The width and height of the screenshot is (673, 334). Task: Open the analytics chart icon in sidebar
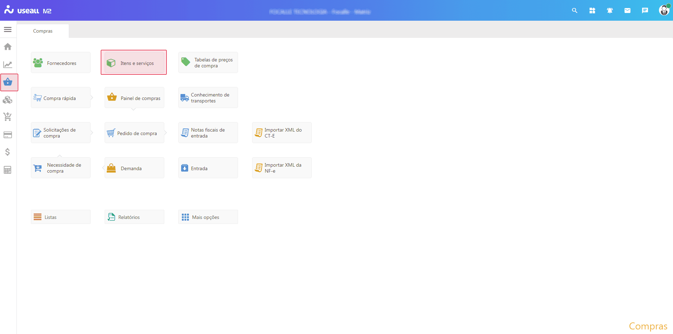coord(8,65)
